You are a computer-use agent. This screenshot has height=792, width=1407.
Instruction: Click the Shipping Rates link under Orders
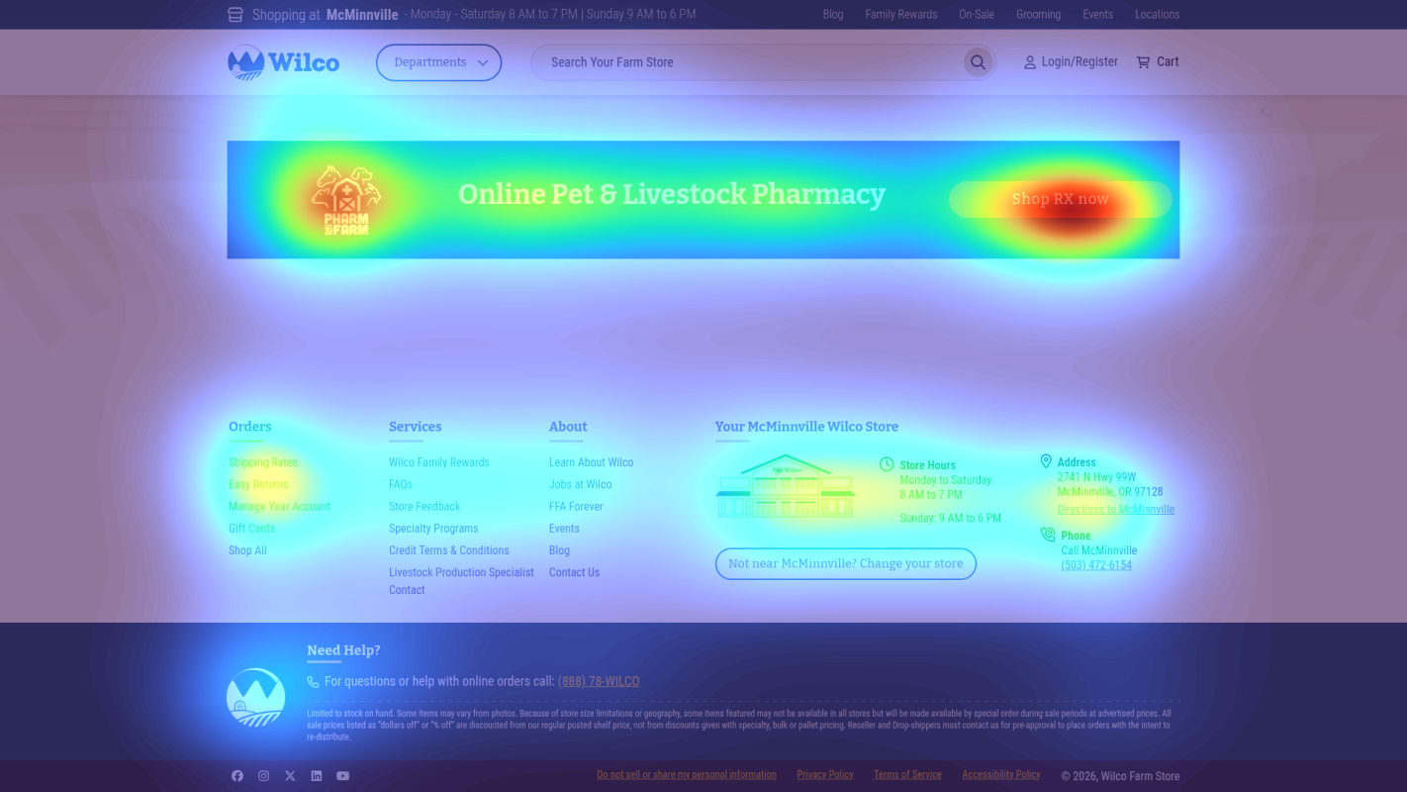click(x=262, y=462)
